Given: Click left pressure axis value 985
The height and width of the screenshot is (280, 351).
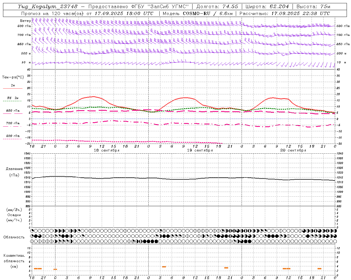Looking at the screenshot, I should (x=28, y=206).
